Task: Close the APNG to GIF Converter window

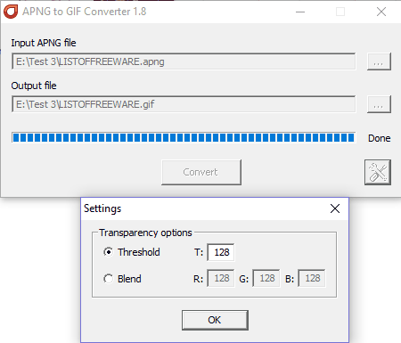Action: click(x=381, y=12)
